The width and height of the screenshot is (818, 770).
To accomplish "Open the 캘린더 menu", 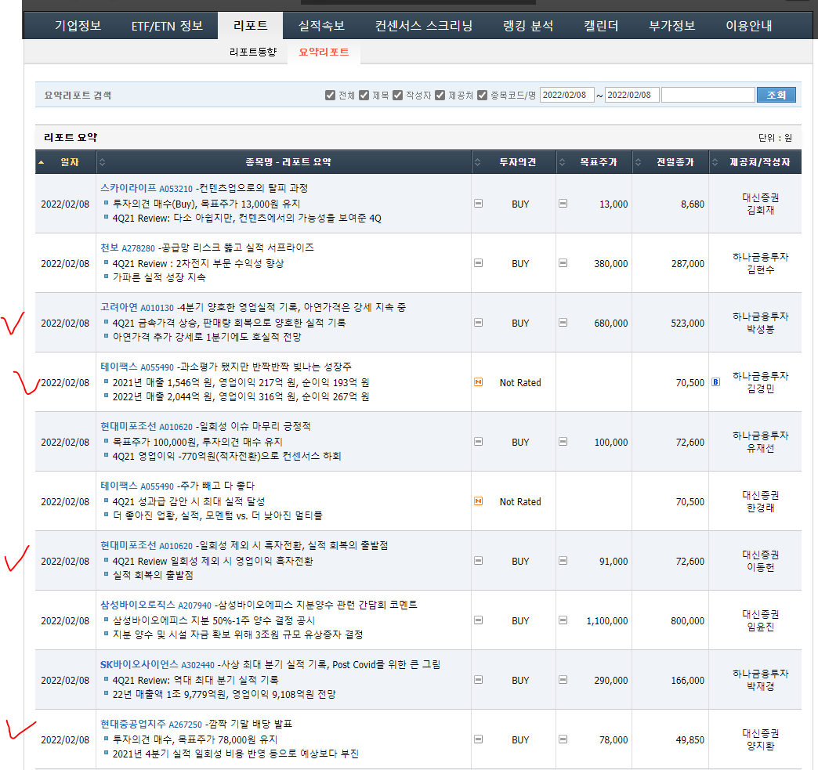I will pos(601,26).
